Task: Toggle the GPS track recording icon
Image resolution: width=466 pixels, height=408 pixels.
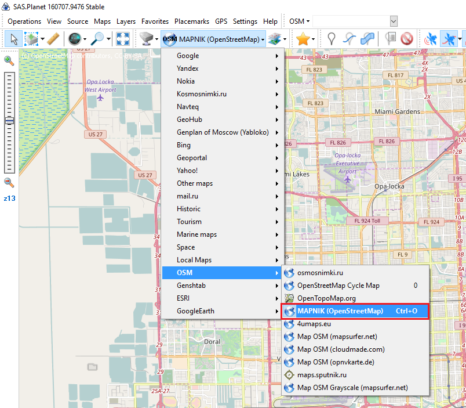Action: click(449, 39)
